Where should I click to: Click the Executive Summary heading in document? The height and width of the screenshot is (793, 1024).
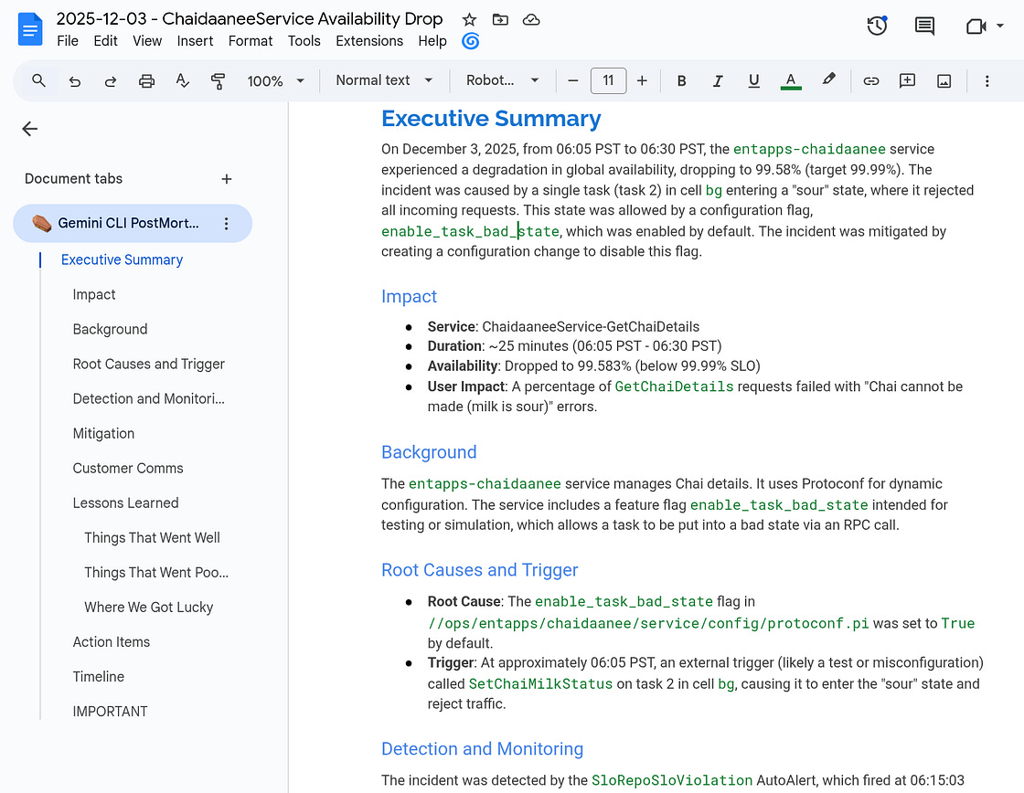pyautogui.click(x=490, y=118)
